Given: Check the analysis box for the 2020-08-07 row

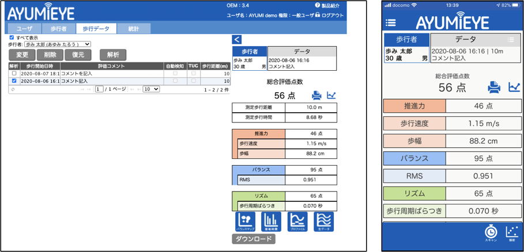Looking at the screenshot, I should [x=14, y=74].
